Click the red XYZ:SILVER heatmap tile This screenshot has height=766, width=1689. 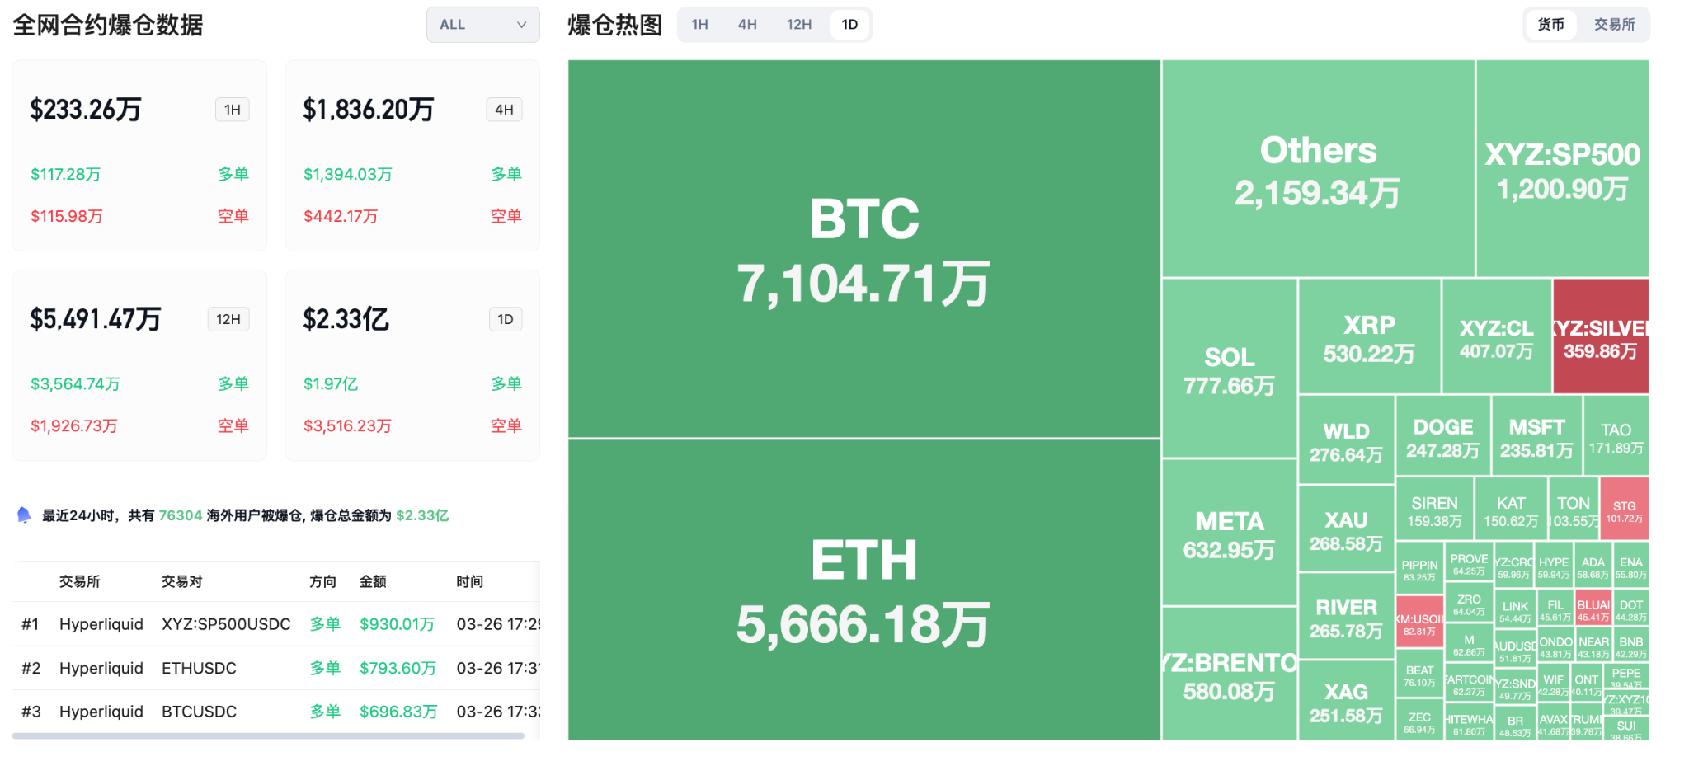click(x=1600, y=336)
